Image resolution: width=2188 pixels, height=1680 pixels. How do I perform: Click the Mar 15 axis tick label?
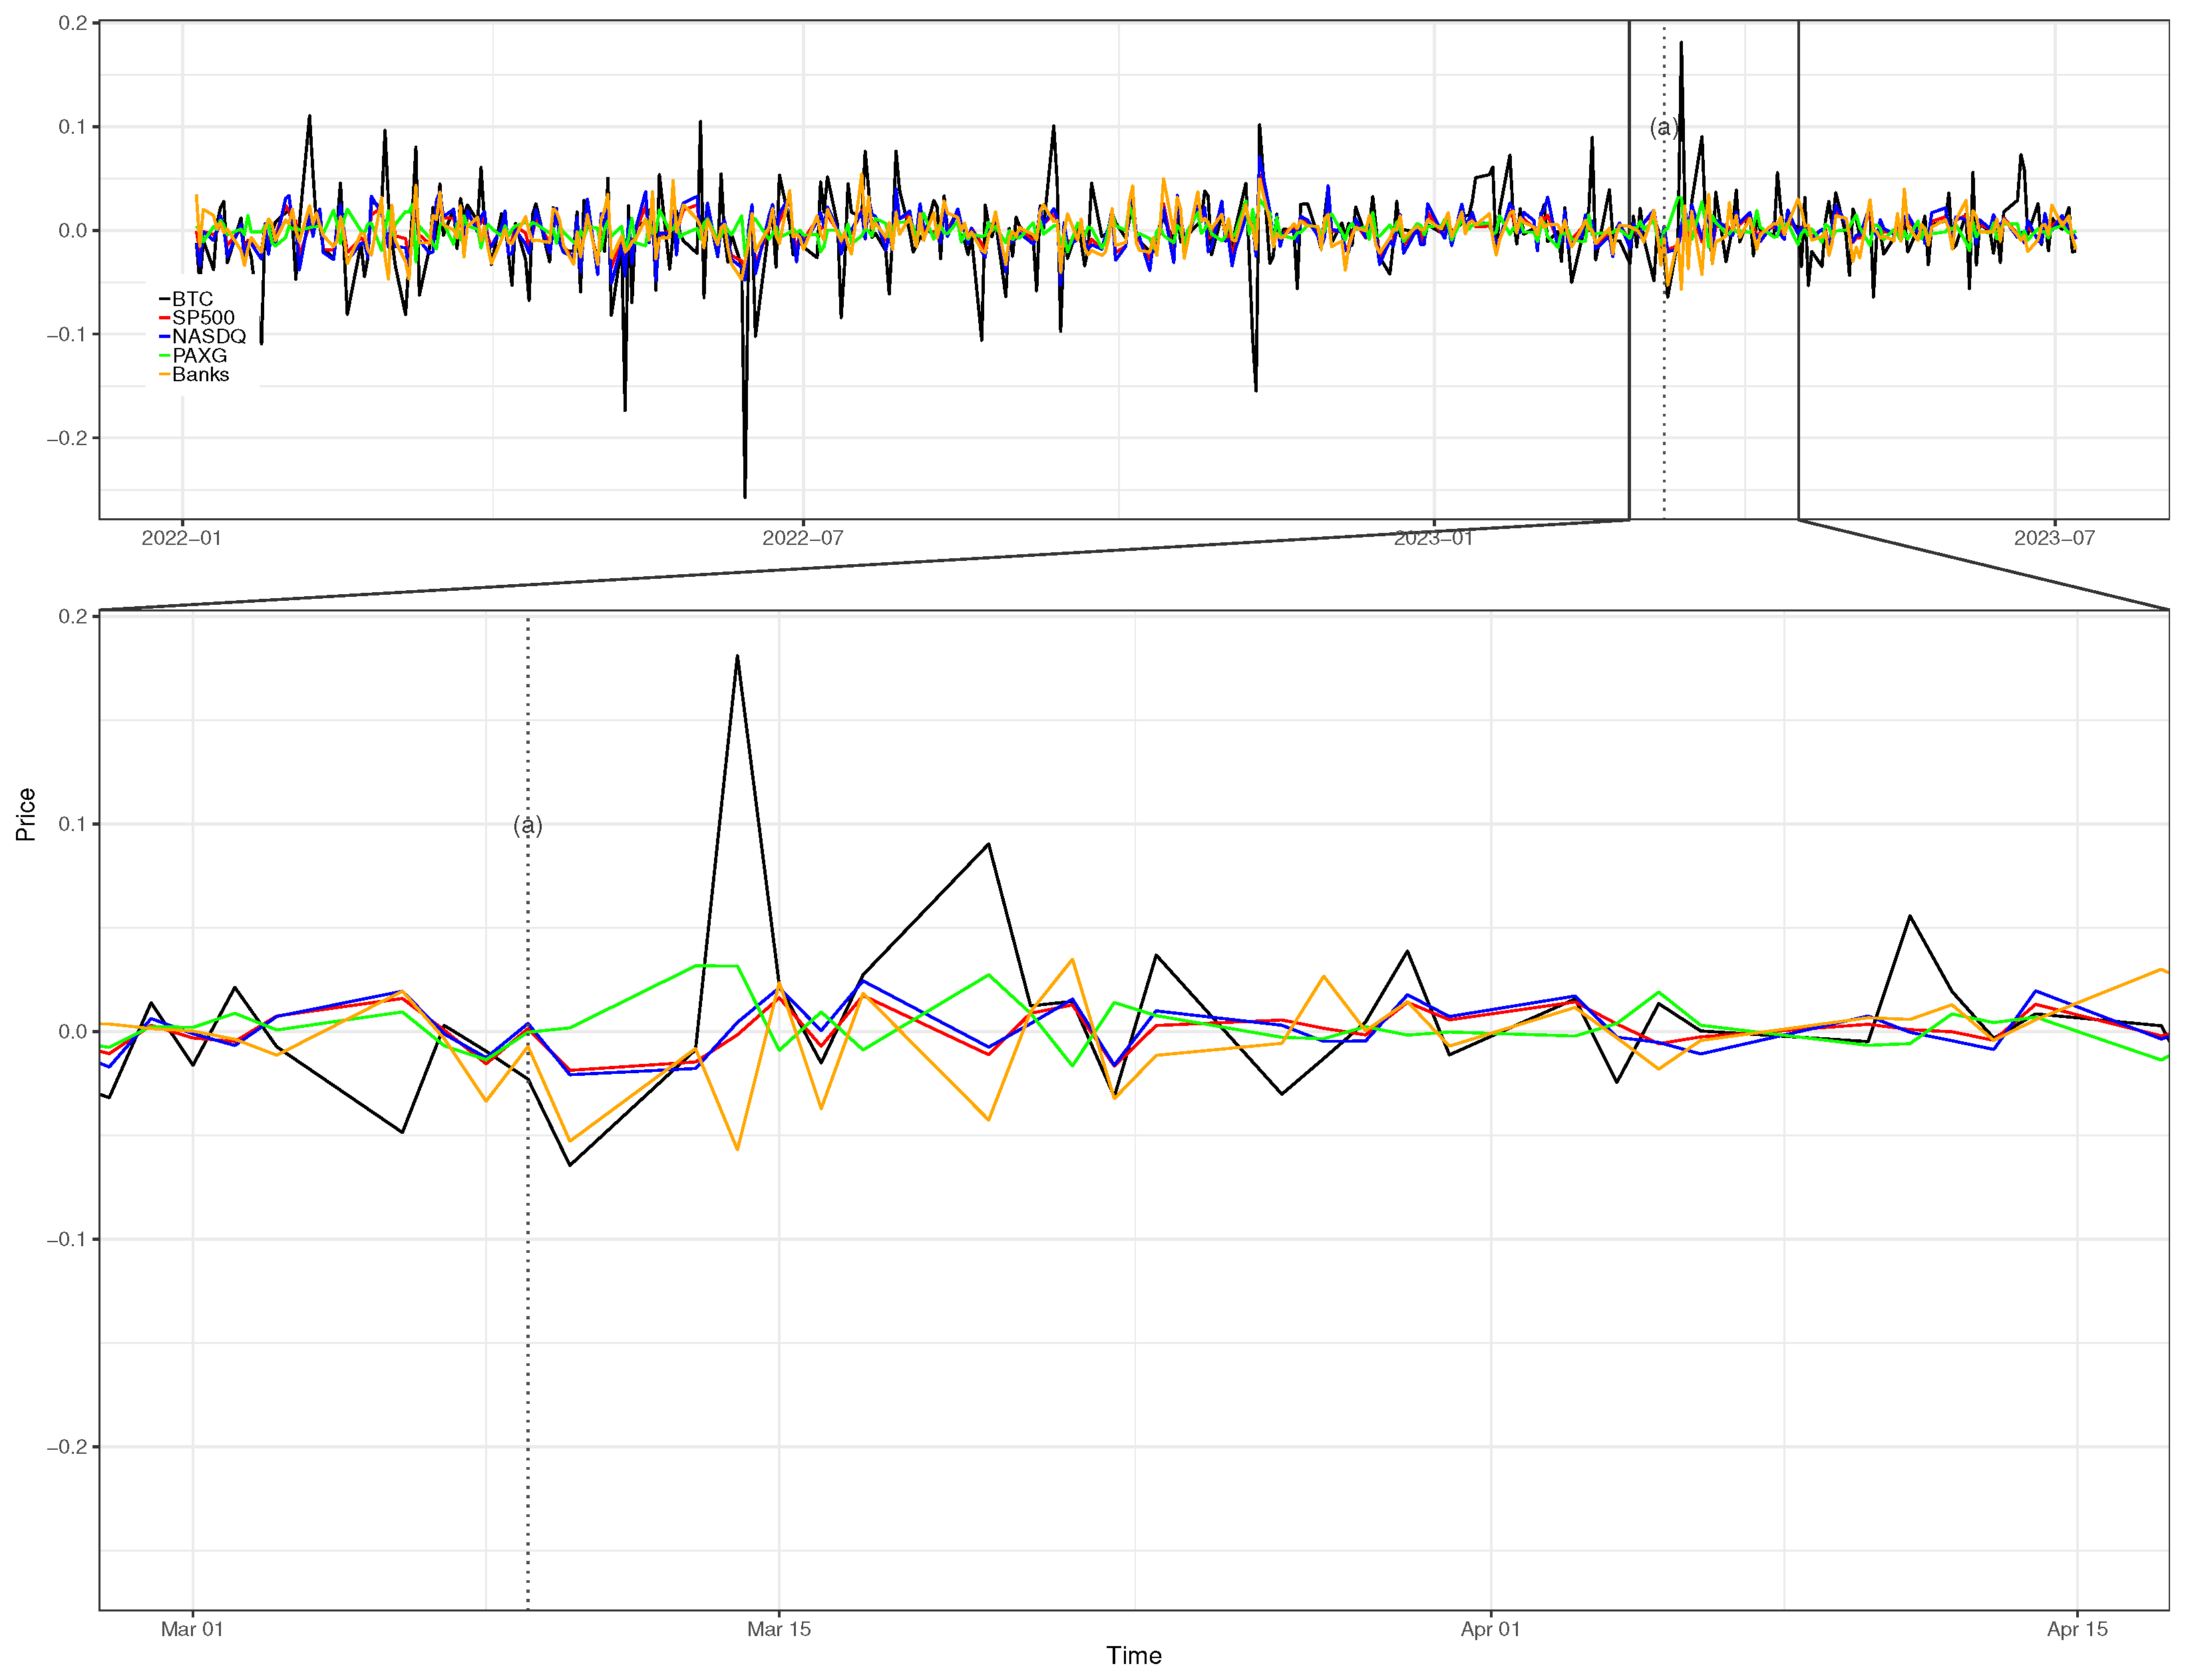click(x=779, y=1629)
